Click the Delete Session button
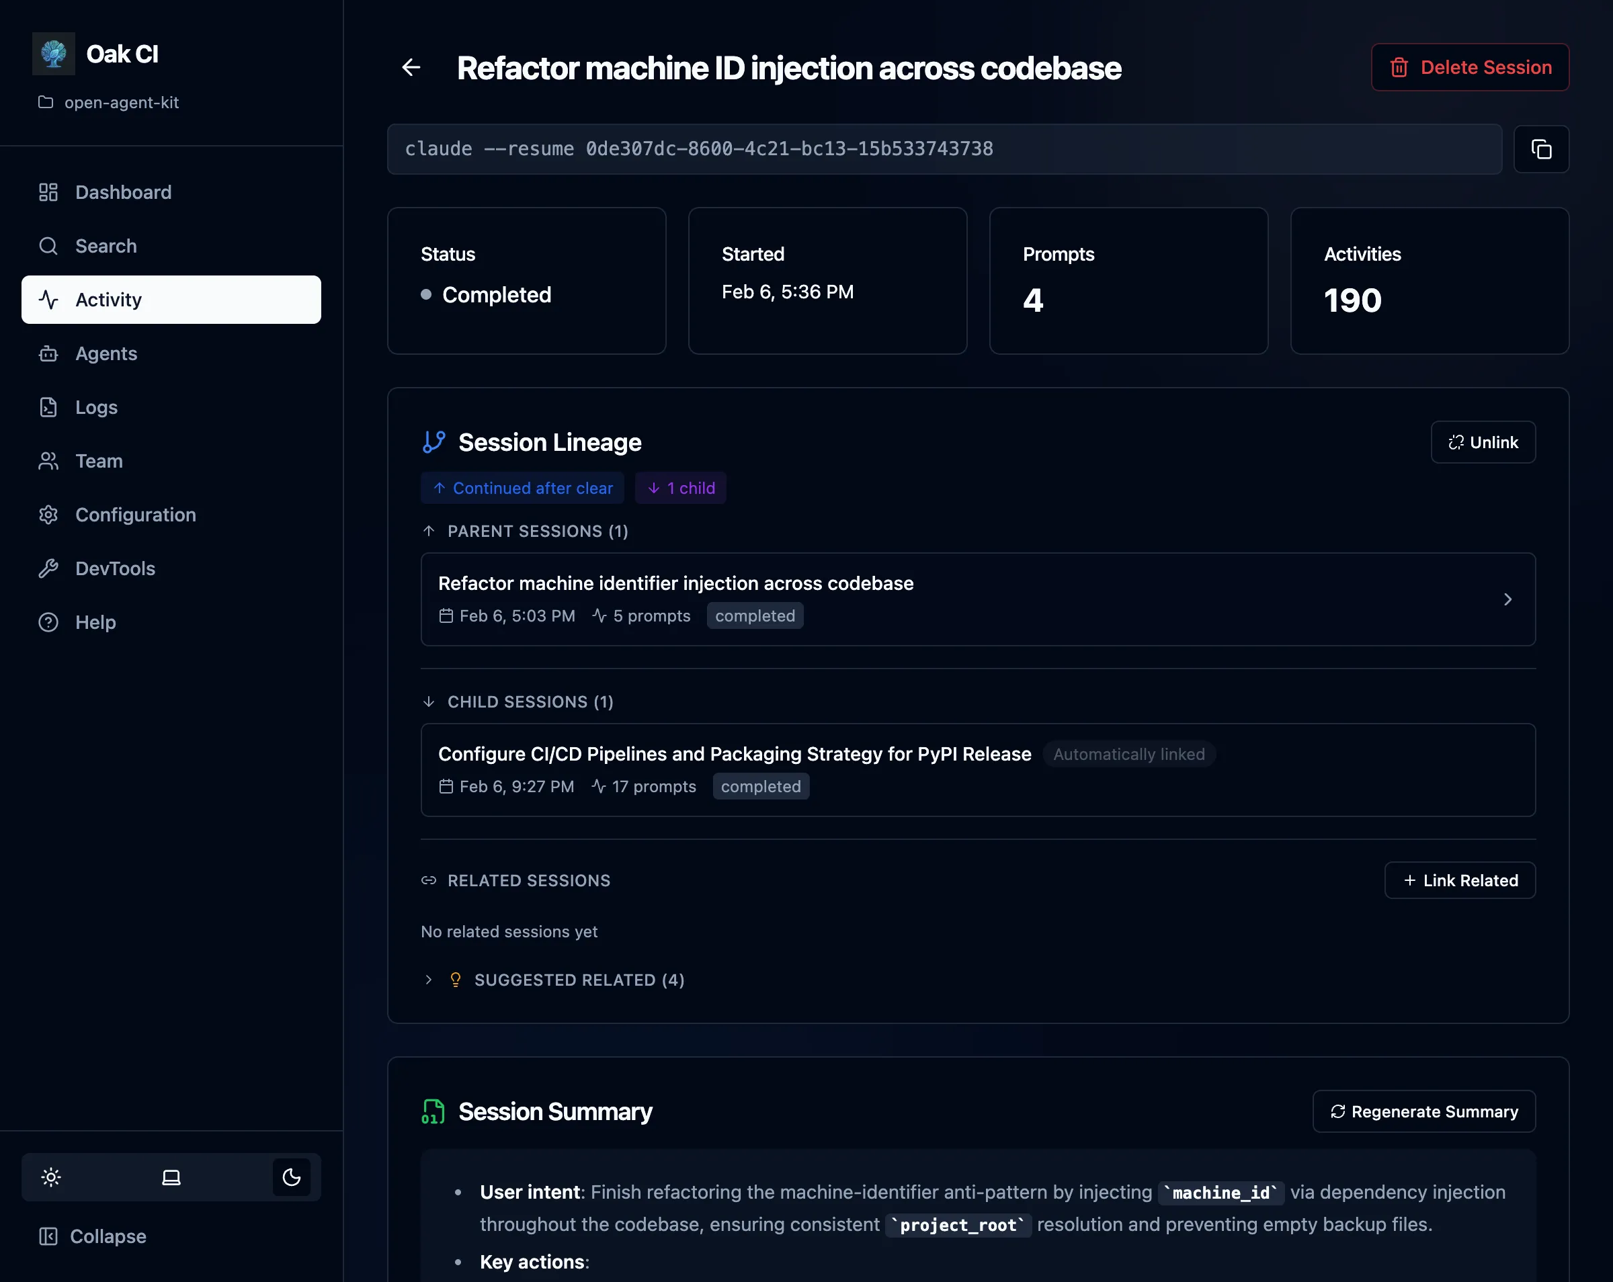 1469,67
